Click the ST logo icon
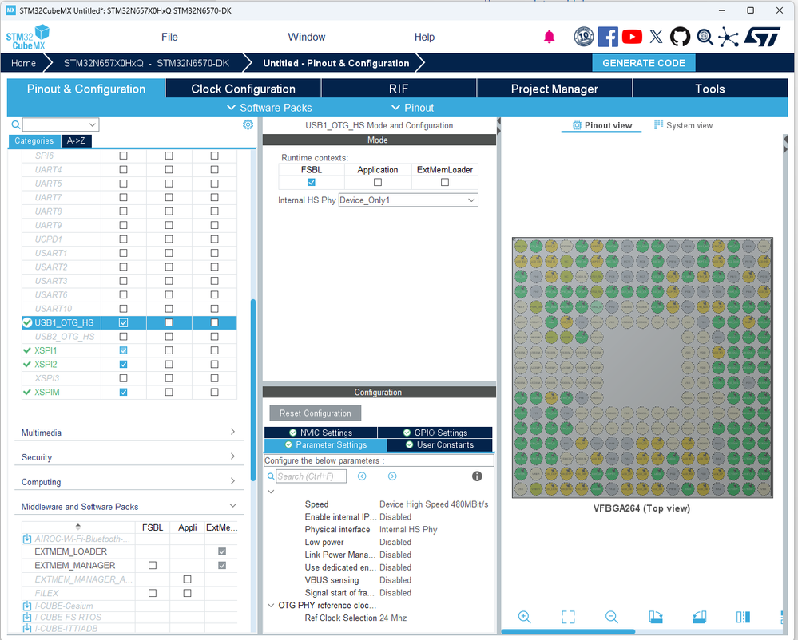This screenshot has height=640, width=798. (x=762, y=37)
